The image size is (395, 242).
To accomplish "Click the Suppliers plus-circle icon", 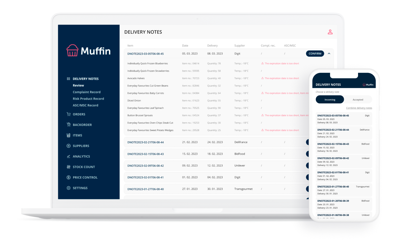I will click(x=69, y=146).
